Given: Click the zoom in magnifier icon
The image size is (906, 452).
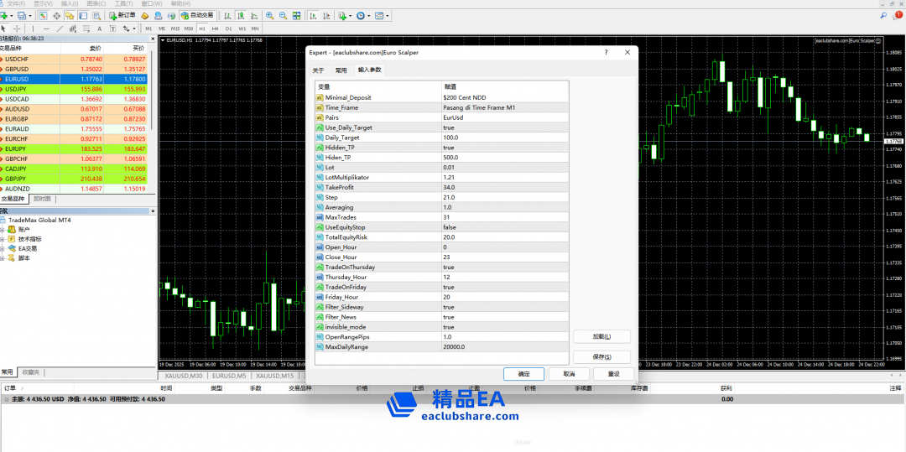Looking at the screenshot, I should [269, 15].
